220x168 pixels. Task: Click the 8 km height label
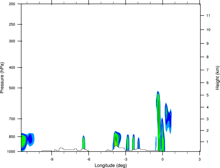tap(208, 57)
